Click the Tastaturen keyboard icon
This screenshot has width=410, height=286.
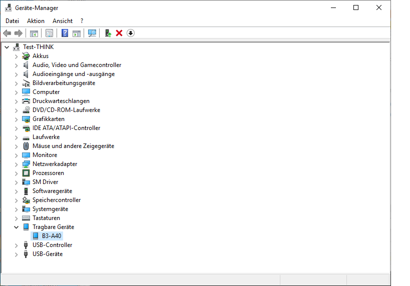(26, 218)
